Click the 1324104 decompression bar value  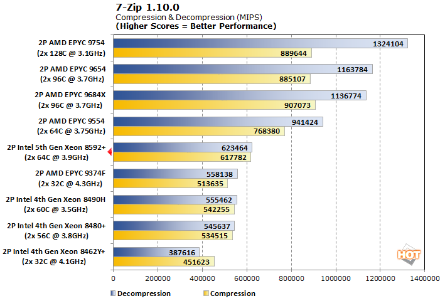pos(388,44)
